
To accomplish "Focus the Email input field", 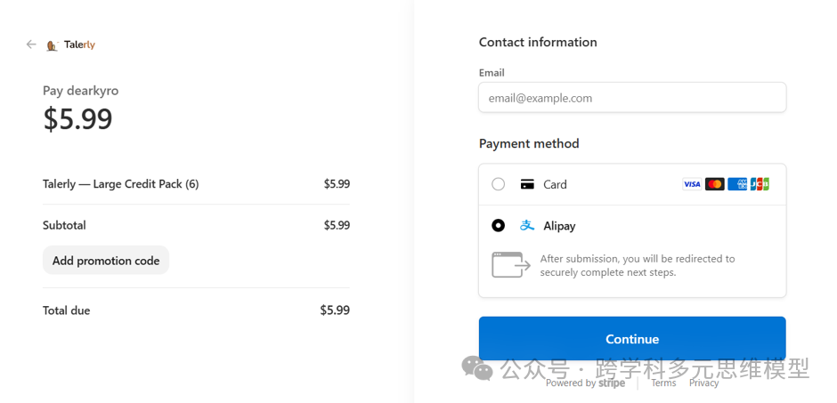I will tap(632, 98).
